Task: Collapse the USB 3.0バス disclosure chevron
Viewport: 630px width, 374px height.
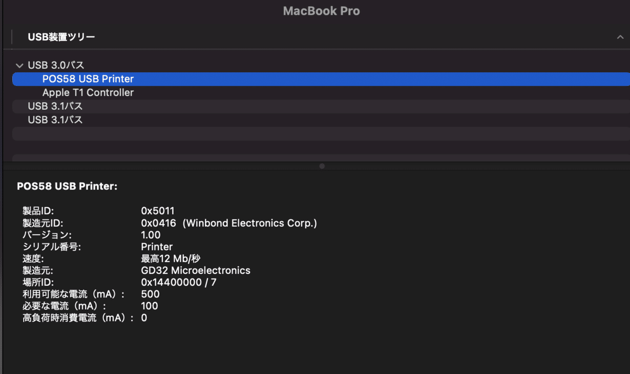Action: pyautogui.click(x=19, y=66)
